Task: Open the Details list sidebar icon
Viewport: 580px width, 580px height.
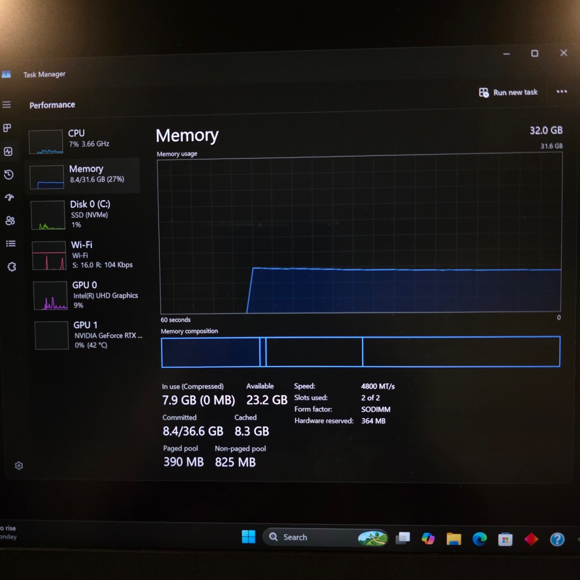Action: (x=11, y=244)
